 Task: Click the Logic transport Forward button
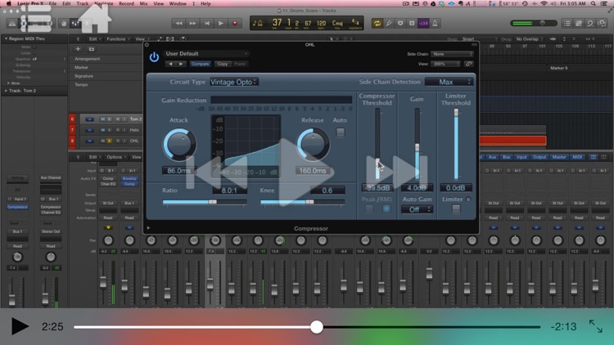[x=192, y=24]
